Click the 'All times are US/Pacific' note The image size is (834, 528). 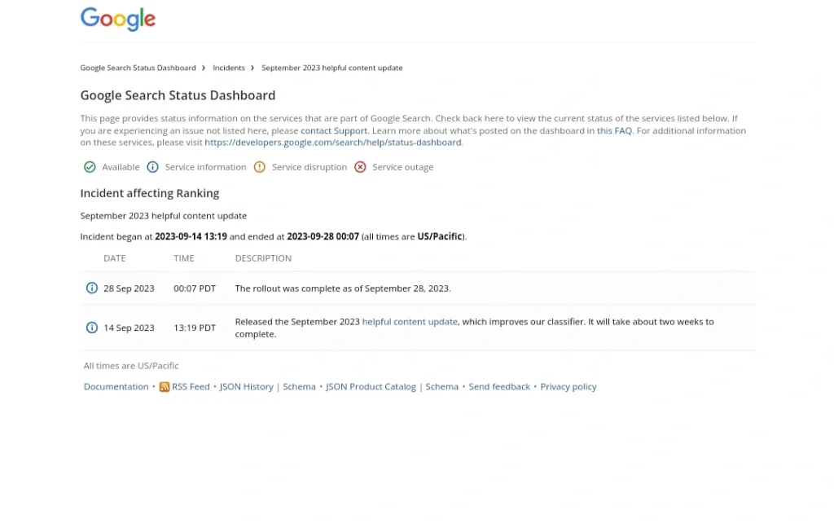coord(131,366)
